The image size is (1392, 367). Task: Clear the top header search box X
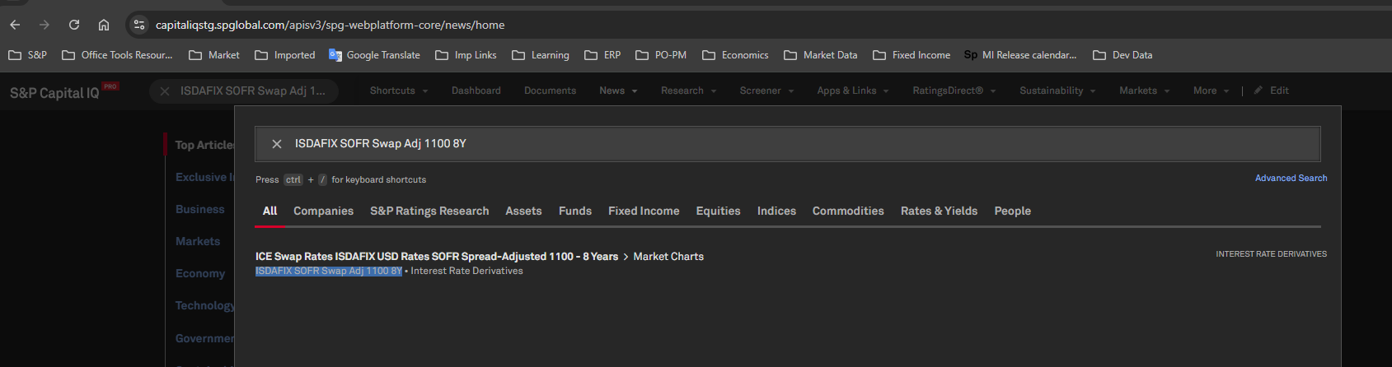[x=165, y=91]
